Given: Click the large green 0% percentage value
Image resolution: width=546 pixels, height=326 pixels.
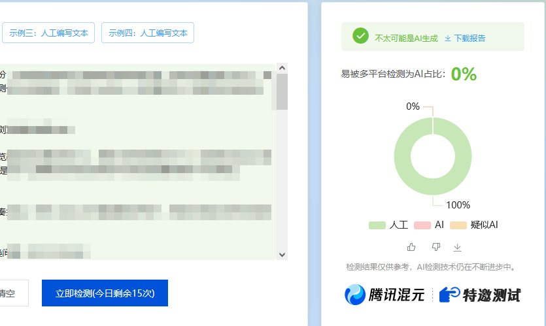Looking at the screenshot, I should tap(464, 74).
